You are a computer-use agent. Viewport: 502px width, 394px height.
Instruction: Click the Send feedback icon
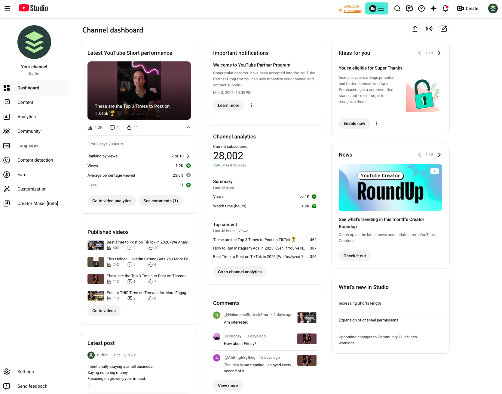pyautogui.click(x=7, y=386)
